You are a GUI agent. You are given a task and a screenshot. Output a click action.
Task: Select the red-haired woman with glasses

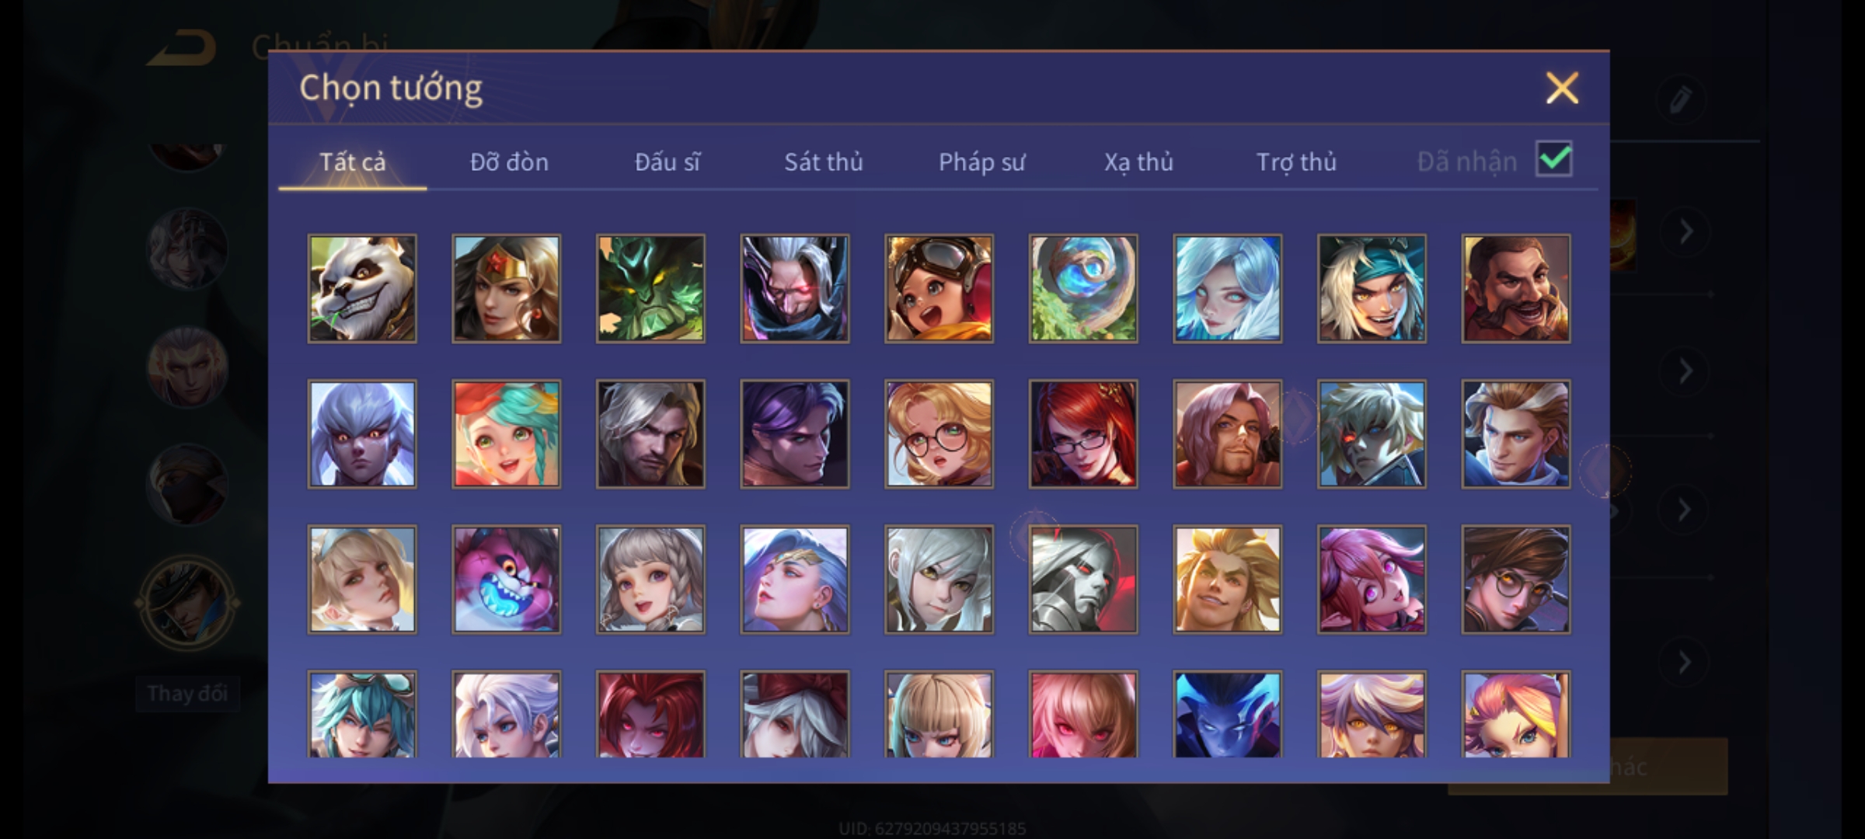coord(1083,434)
